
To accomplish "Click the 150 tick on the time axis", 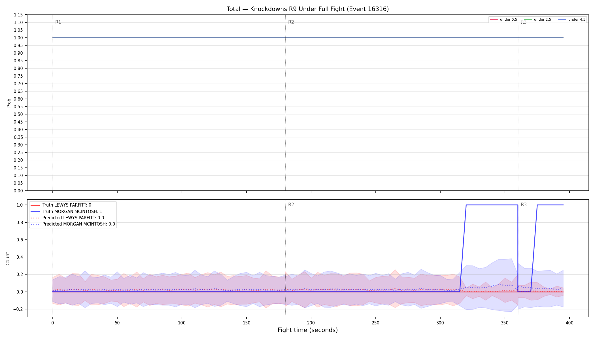I will click(x=246, y=323).
